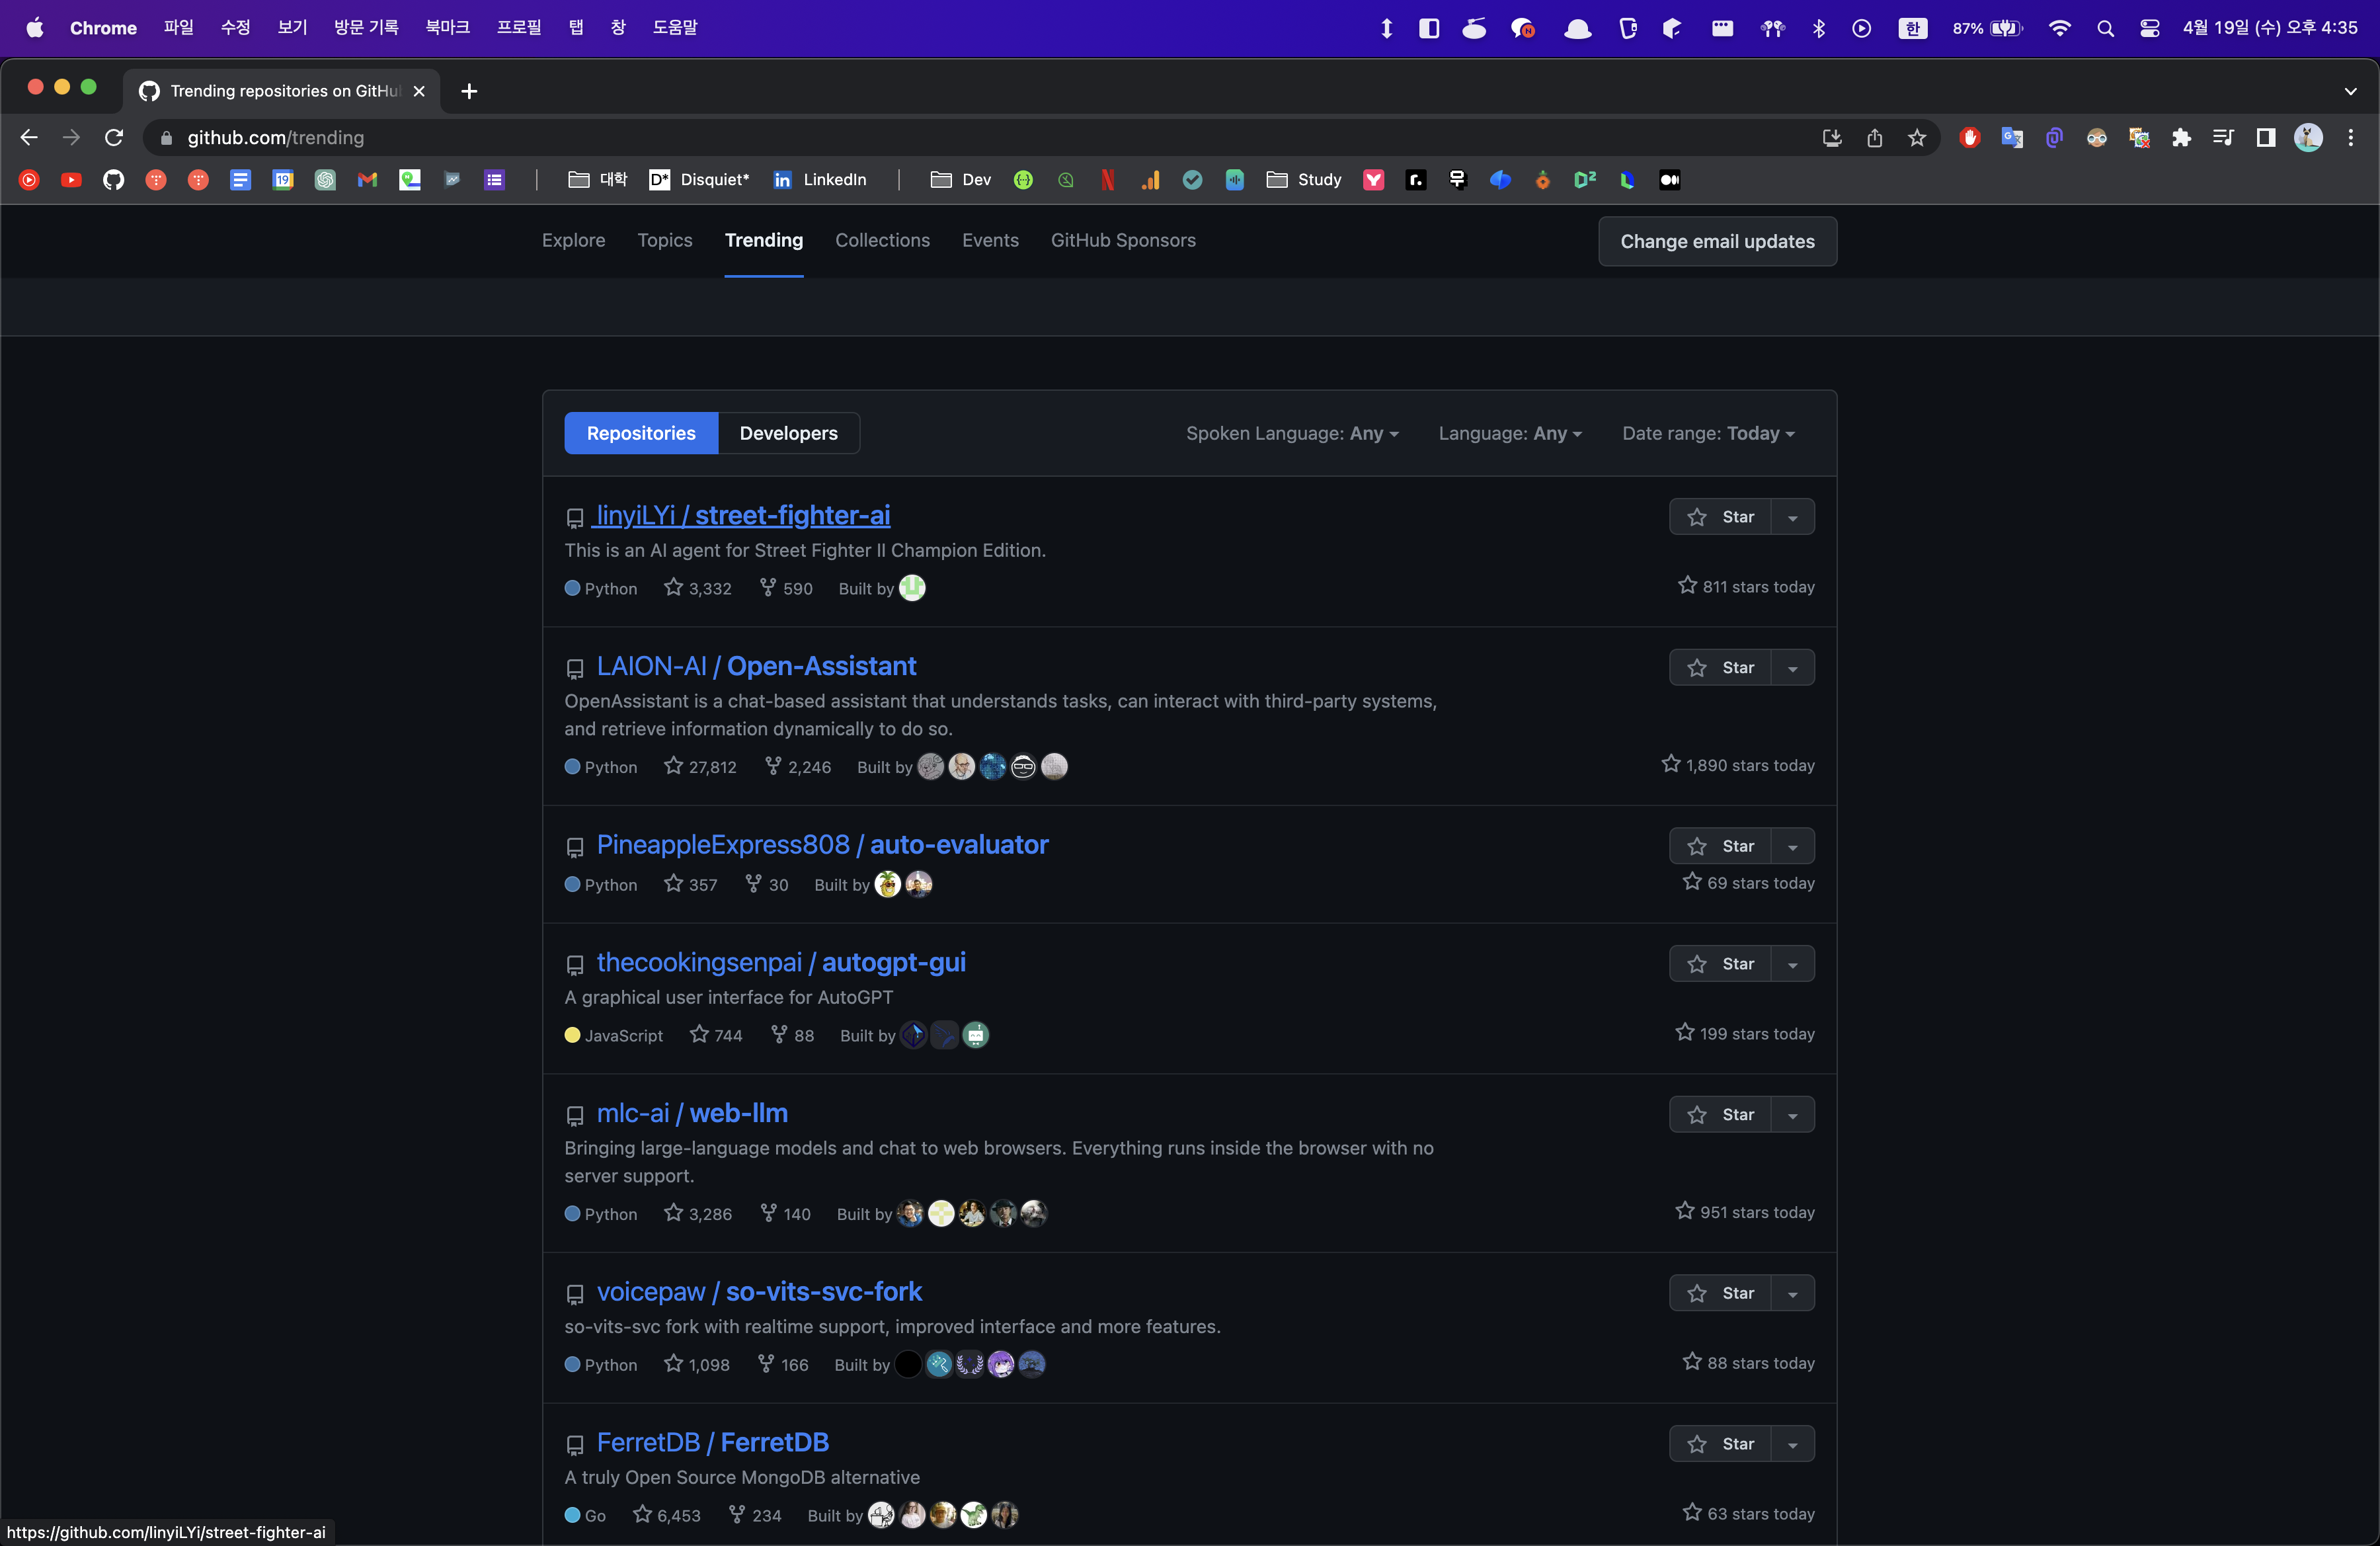This screenshot has height=1546, width=2380.
Task: Open the Date range Today dropdown
Action: (1708, 434)
